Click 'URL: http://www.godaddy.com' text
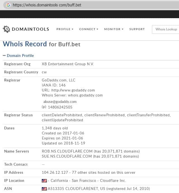179x193 pixels. [68, 90]
